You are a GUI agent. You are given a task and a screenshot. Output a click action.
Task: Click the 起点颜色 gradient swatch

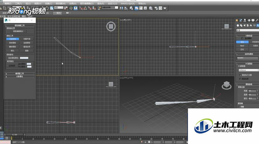point(29,64)
